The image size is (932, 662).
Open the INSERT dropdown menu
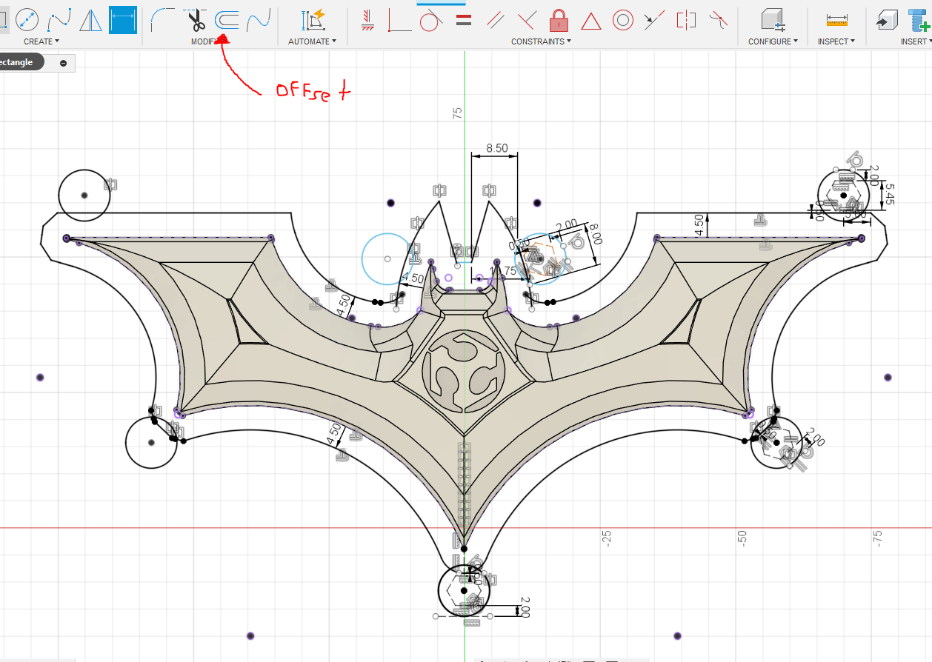916,41
